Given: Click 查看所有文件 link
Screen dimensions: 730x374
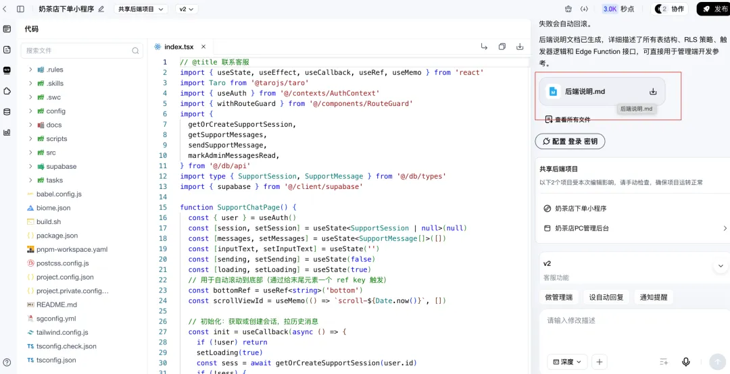Looking at the screenshot, I should click(x=568, y=119).
